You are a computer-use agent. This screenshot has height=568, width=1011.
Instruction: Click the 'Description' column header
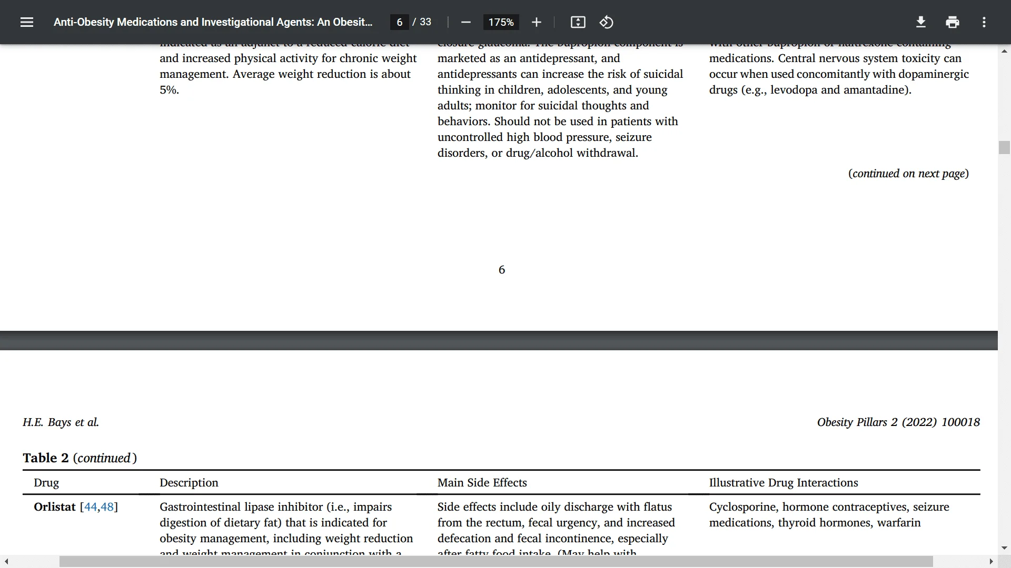pyautogui.click(x=189, y=483)
